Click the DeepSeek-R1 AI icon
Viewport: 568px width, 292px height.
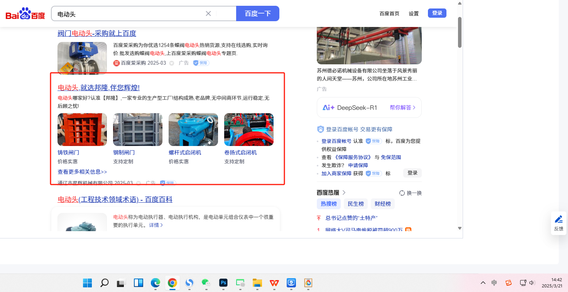pos(329,107)
